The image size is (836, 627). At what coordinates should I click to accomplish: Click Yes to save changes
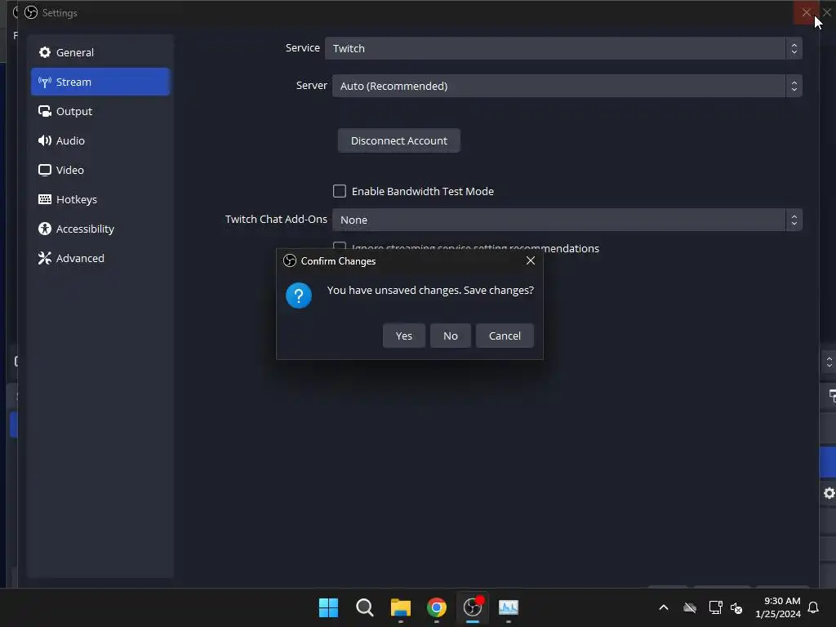point(403,336)
